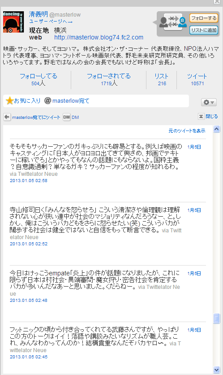Click the masterlow profile avatar image

pos(13,22)
